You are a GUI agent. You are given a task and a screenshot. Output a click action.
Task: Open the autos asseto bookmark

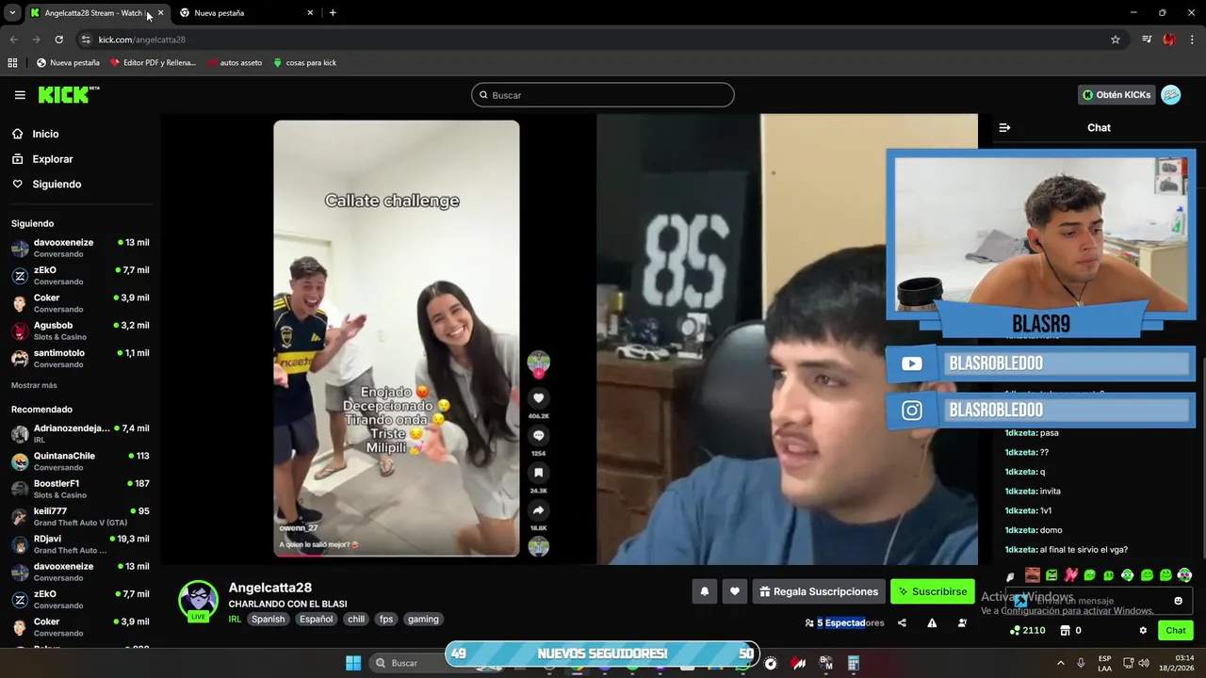(x=235, y=63)
